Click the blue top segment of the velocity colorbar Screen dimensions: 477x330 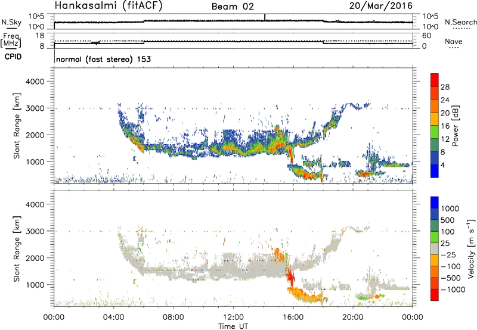[x=435, y=203]
